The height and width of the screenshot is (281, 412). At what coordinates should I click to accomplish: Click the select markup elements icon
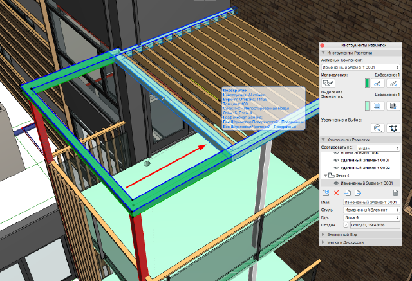[393, 128]
